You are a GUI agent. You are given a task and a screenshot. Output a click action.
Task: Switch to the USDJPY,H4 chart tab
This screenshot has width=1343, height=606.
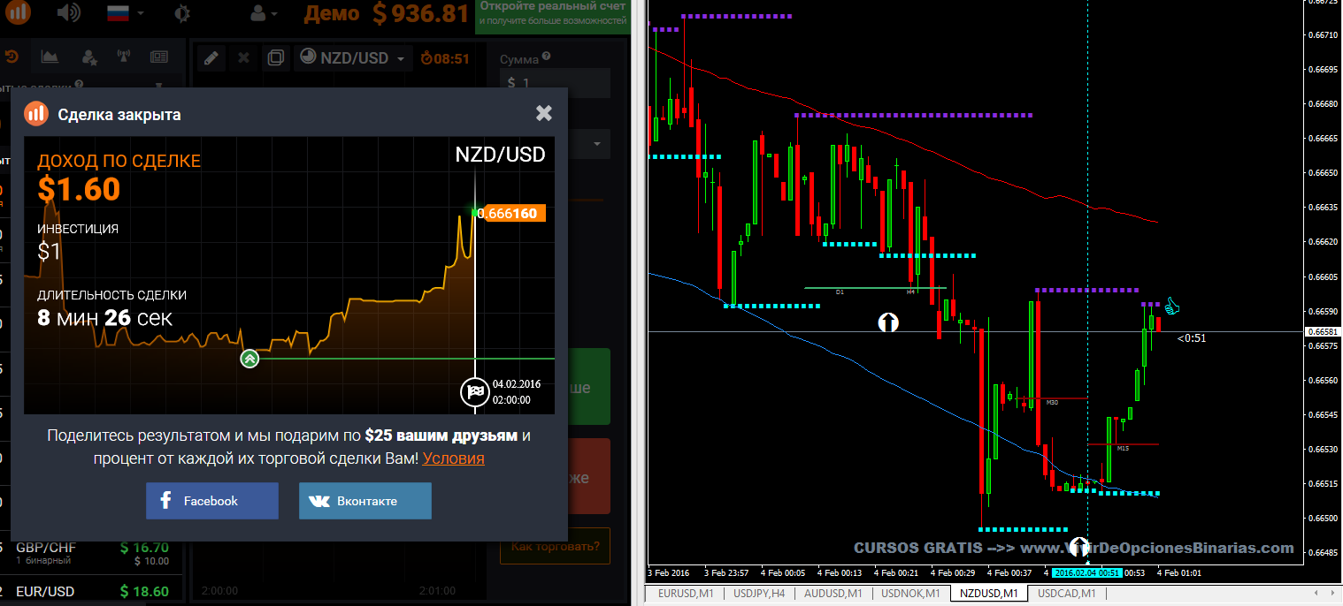tap(759, 594)
